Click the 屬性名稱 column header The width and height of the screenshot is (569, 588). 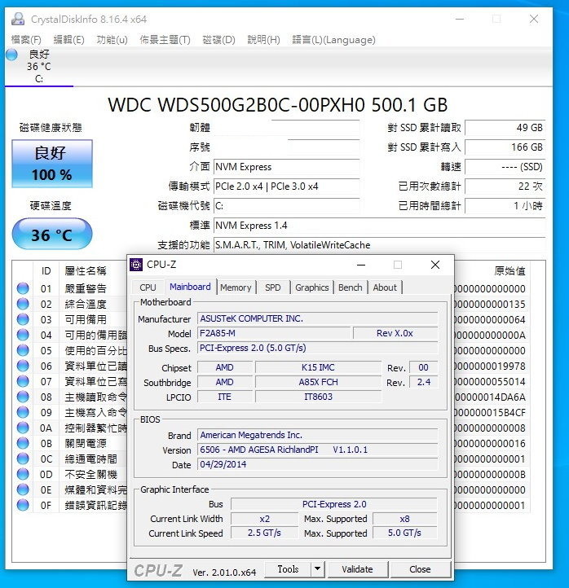[86, 270]
